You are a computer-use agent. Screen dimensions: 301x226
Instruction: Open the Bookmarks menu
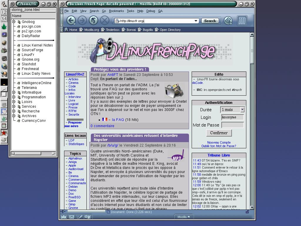pos(116,11)
